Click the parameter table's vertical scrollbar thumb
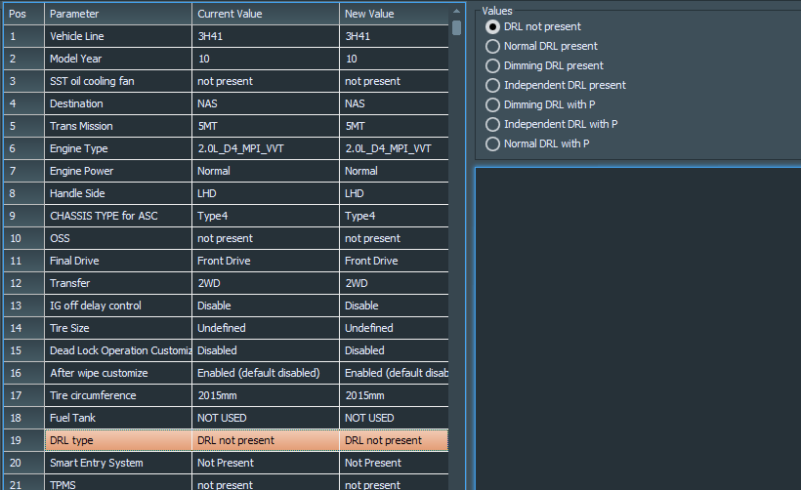Image resolution: width=801 pixels, height=490 pixels. point(456,28)
